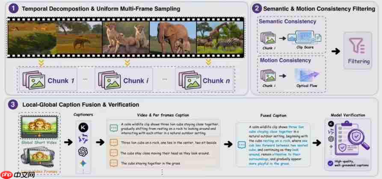Click bubble icon beside 'staying together in the grass'
This screenshot has width=382, height=179.
pos(114,163)
